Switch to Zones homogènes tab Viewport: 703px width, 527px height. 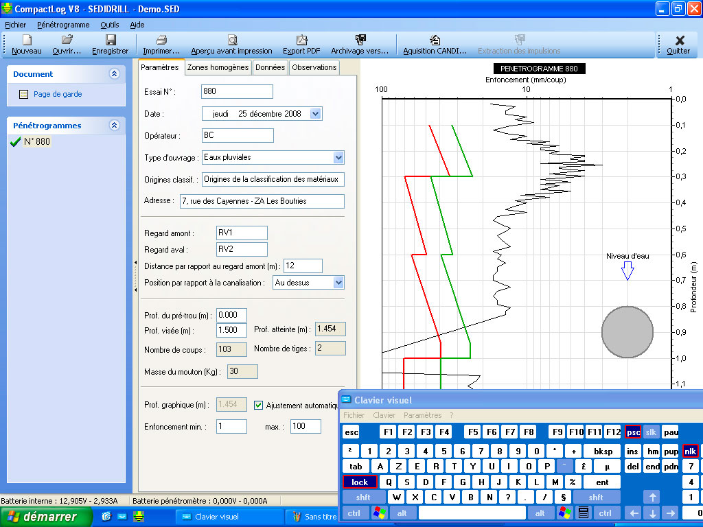click(218, 67)
